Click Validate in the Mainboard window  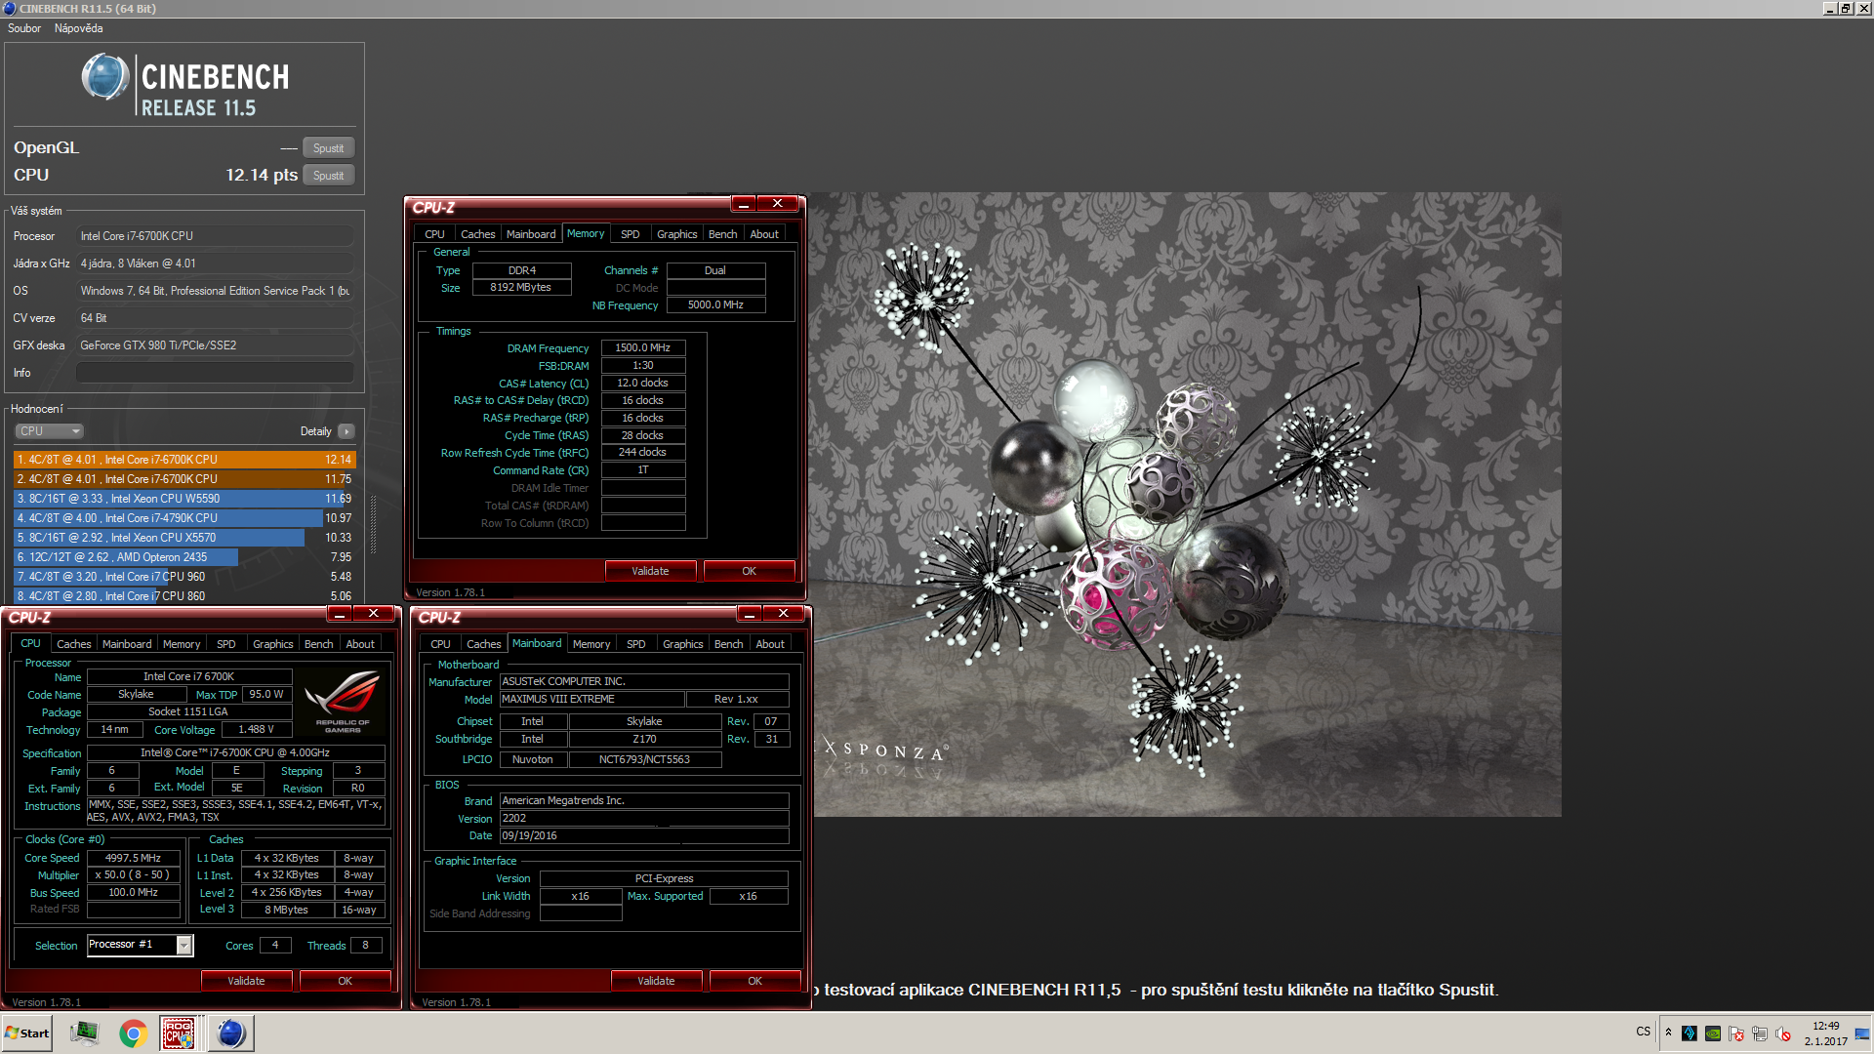pos(656,981)
